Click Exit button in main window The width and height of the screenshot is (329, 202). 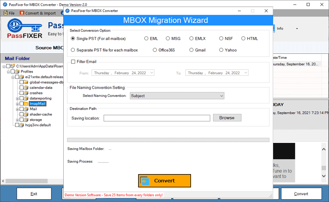pos(34,194)
